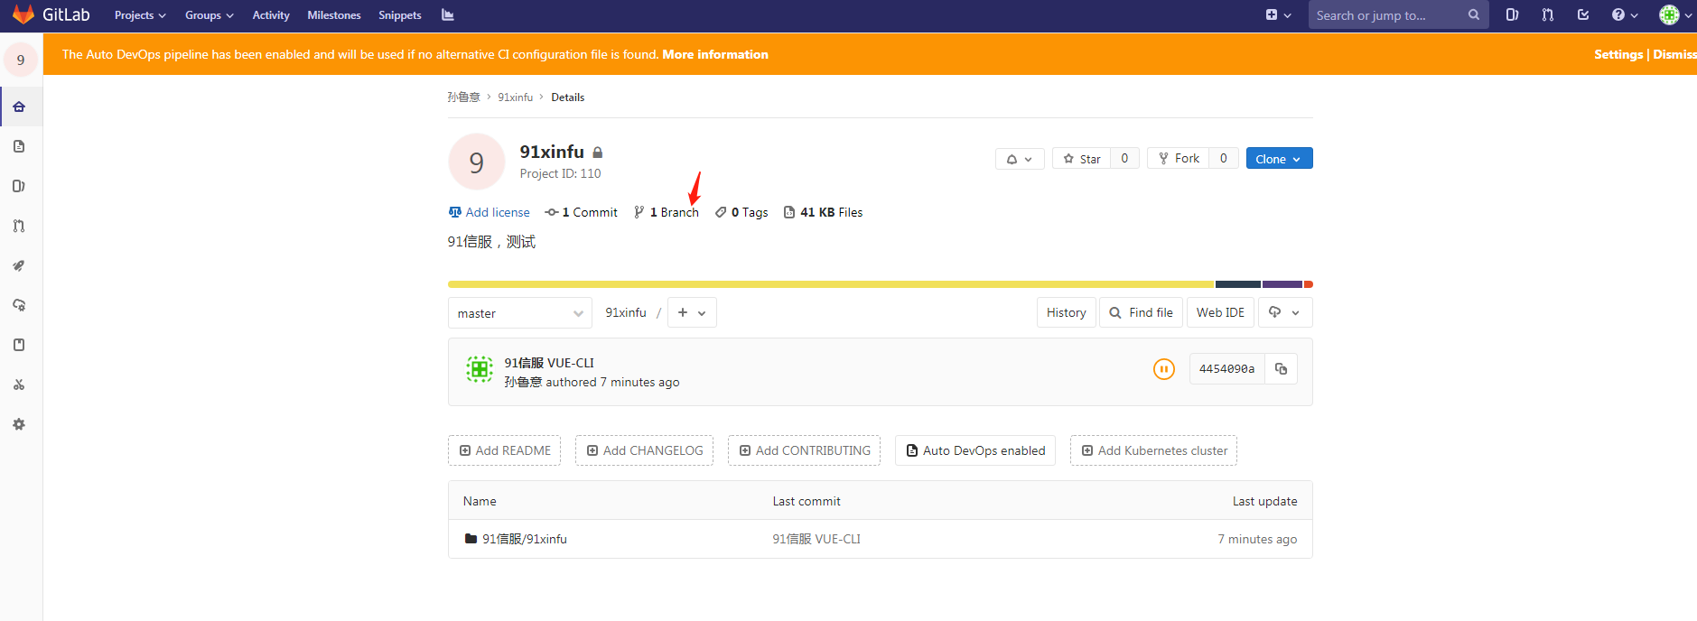Copy the commit SHA to clipboard
The image size is (1697, 621).
pyautogui.click(x=1281, y=369)
